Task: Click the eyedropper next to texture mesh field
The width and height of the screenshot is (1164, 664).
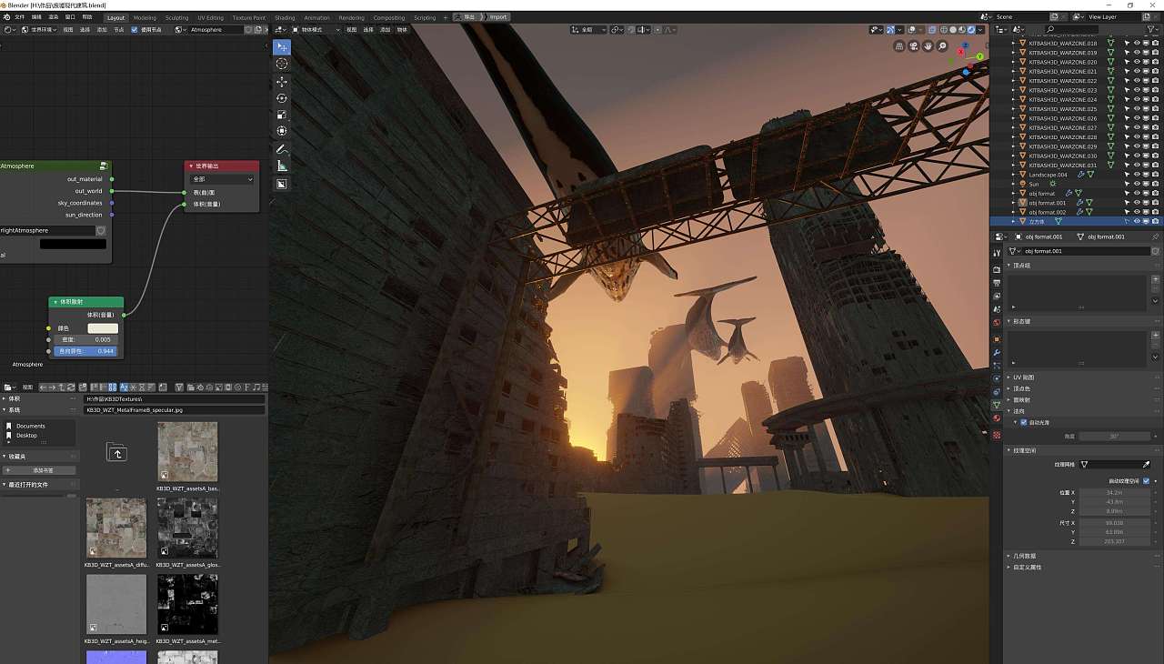Action: [x=1146, y=465]
